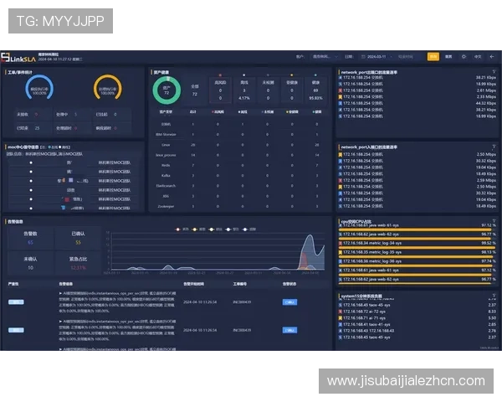This screenshot has width=502, height=402.
Task: Click the reset button beside the query button
Action: tap(448, 57)
